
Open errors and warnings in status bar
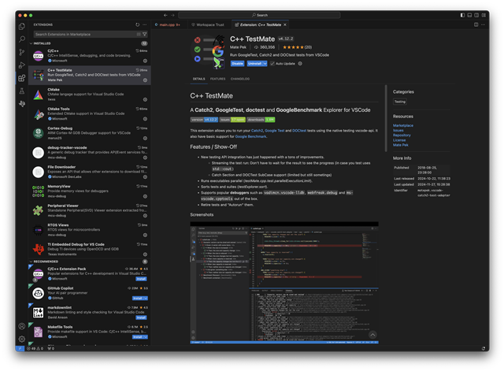[35, 348]
